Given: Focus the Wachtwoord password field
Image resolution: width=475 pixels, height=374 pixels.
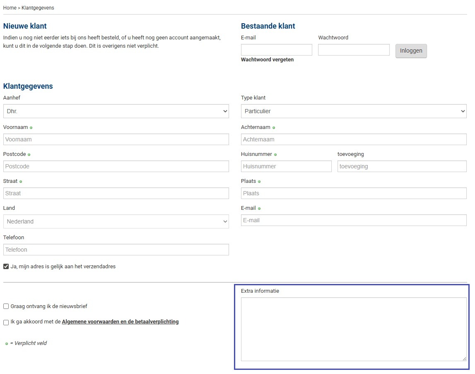Looking at the screenshot, I should click(354, 50).
